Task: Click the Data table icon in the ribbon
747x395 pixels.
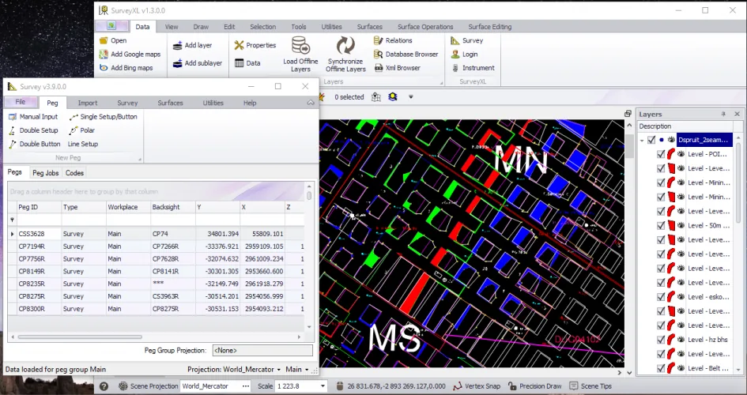Action: [x=240, y=63]
